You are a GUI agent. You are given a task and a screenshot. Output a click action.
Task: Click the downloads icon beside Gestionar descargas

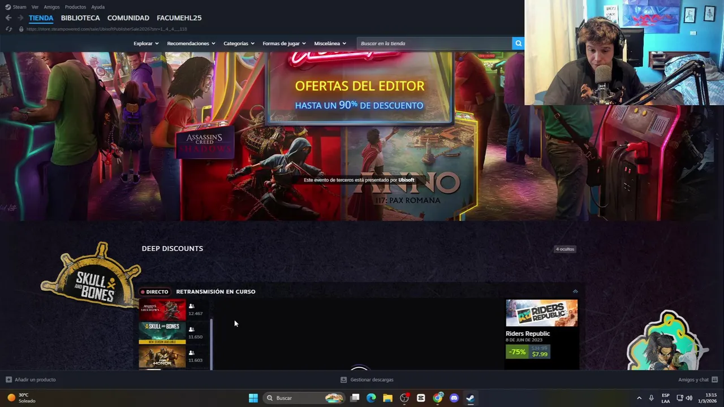pyautogui.click(x=343, y=380)
